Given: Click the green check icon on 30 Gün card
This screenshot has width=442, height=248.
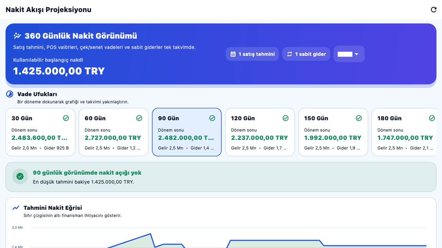Looking at the screenshot, I should [66, 118].
